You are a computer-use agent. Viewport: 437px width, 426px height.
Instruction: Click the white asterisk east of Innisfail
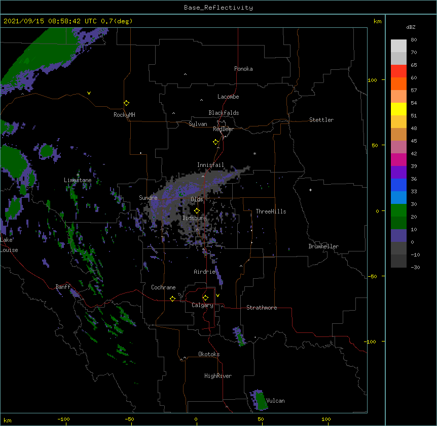(254, 153)
